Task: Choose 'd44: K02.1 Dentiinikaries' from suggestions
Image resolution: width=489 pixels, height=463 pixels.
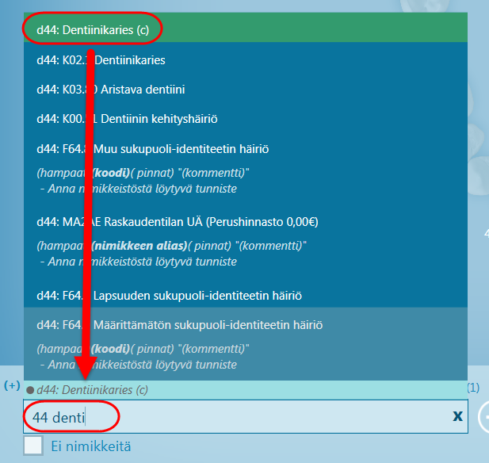Action: tap(246, 60)
